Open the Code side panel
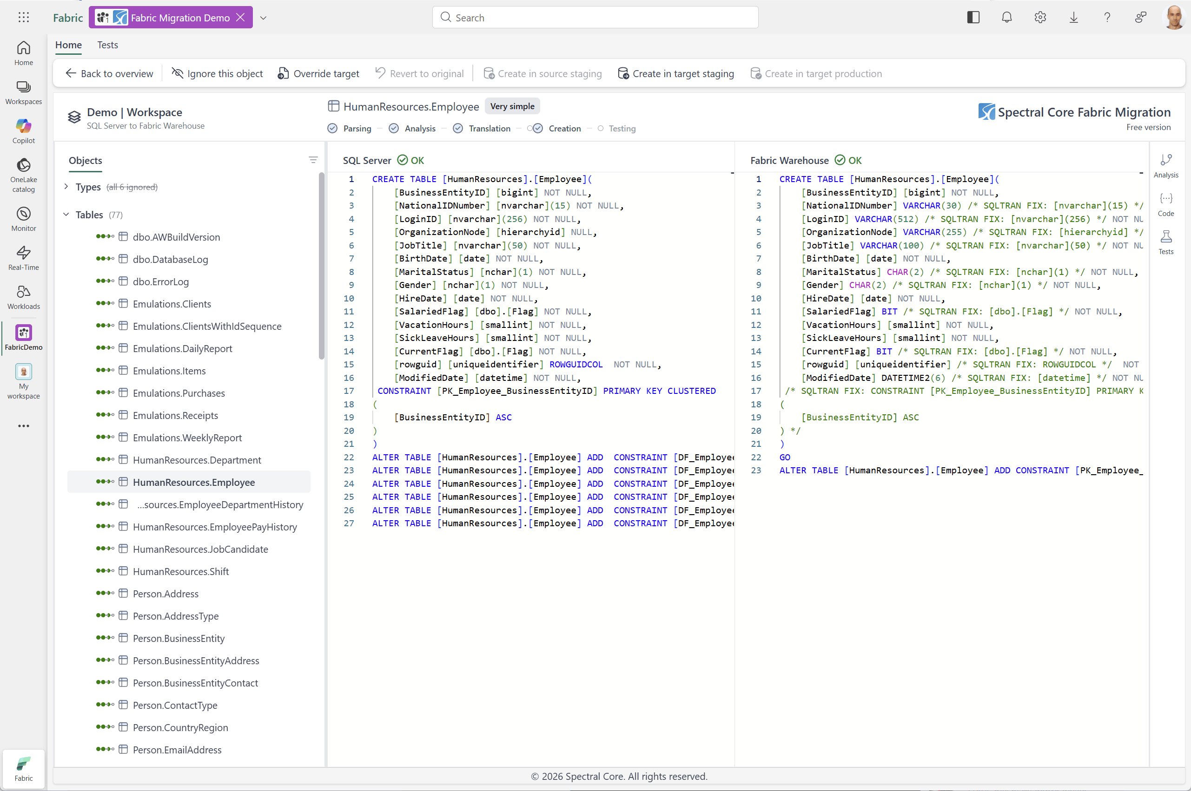This screenshot has width=1191, height=791. [1166, 204]
